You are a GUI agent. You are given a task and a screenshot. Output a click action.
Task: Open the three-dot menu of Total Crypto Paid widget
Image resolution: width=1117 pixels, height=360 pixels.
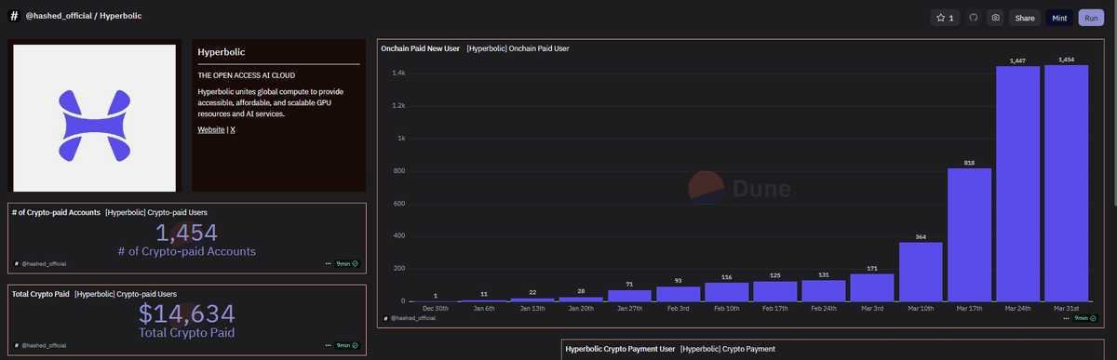pyautogui.click(x=328, y=345)
